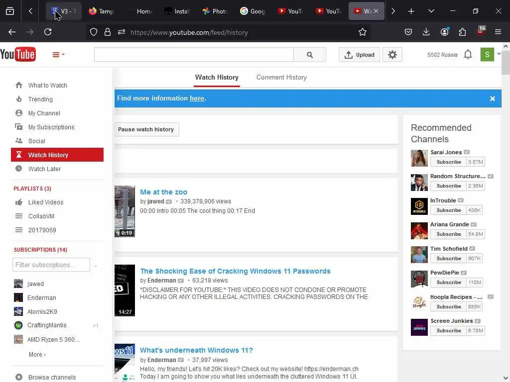Screen dimensions: 510x382
Task: Dismiss the blue information banner
Action: pyautogui.click(x=492, y=98)
